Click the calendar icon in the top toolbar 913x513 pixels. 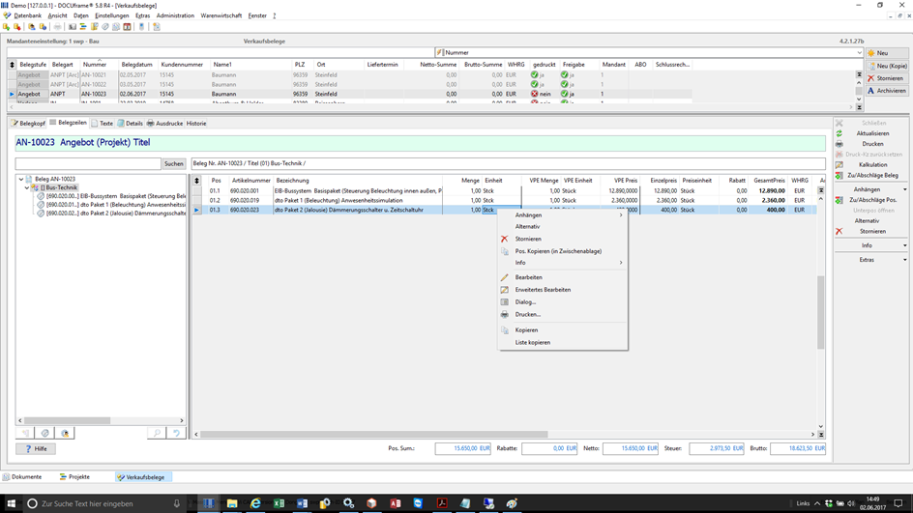click(x=127, y=27)
